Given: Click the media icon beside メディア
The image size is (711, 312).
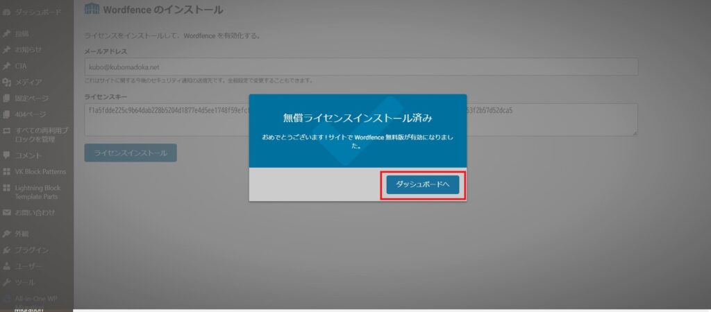Looking at the screenshot, I should click(6, 82).
